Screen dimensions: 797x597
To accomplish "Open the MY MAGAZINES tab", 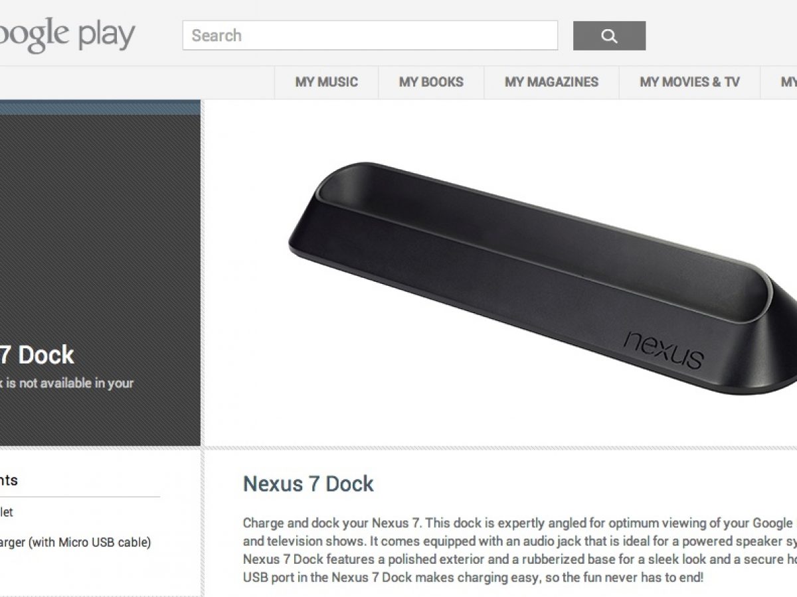I will click(551, 82).
